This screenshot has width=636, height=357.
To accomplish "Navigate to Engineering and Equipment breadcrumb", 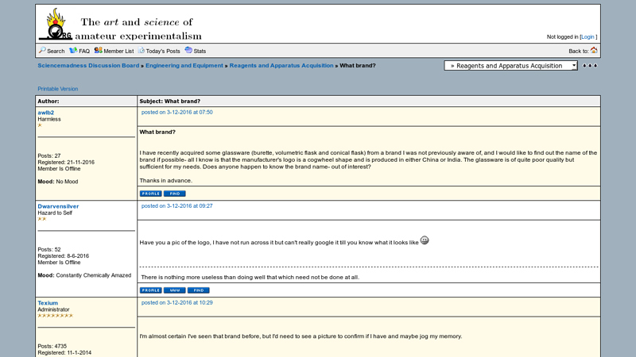I will coord(184,66).
